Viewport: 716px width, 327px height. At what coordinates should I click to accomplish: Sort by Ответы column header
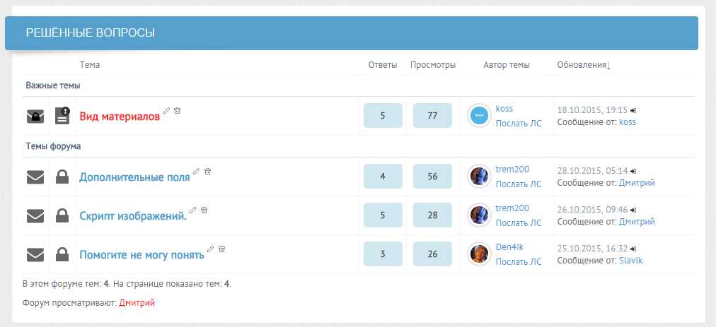pos(383,65)
